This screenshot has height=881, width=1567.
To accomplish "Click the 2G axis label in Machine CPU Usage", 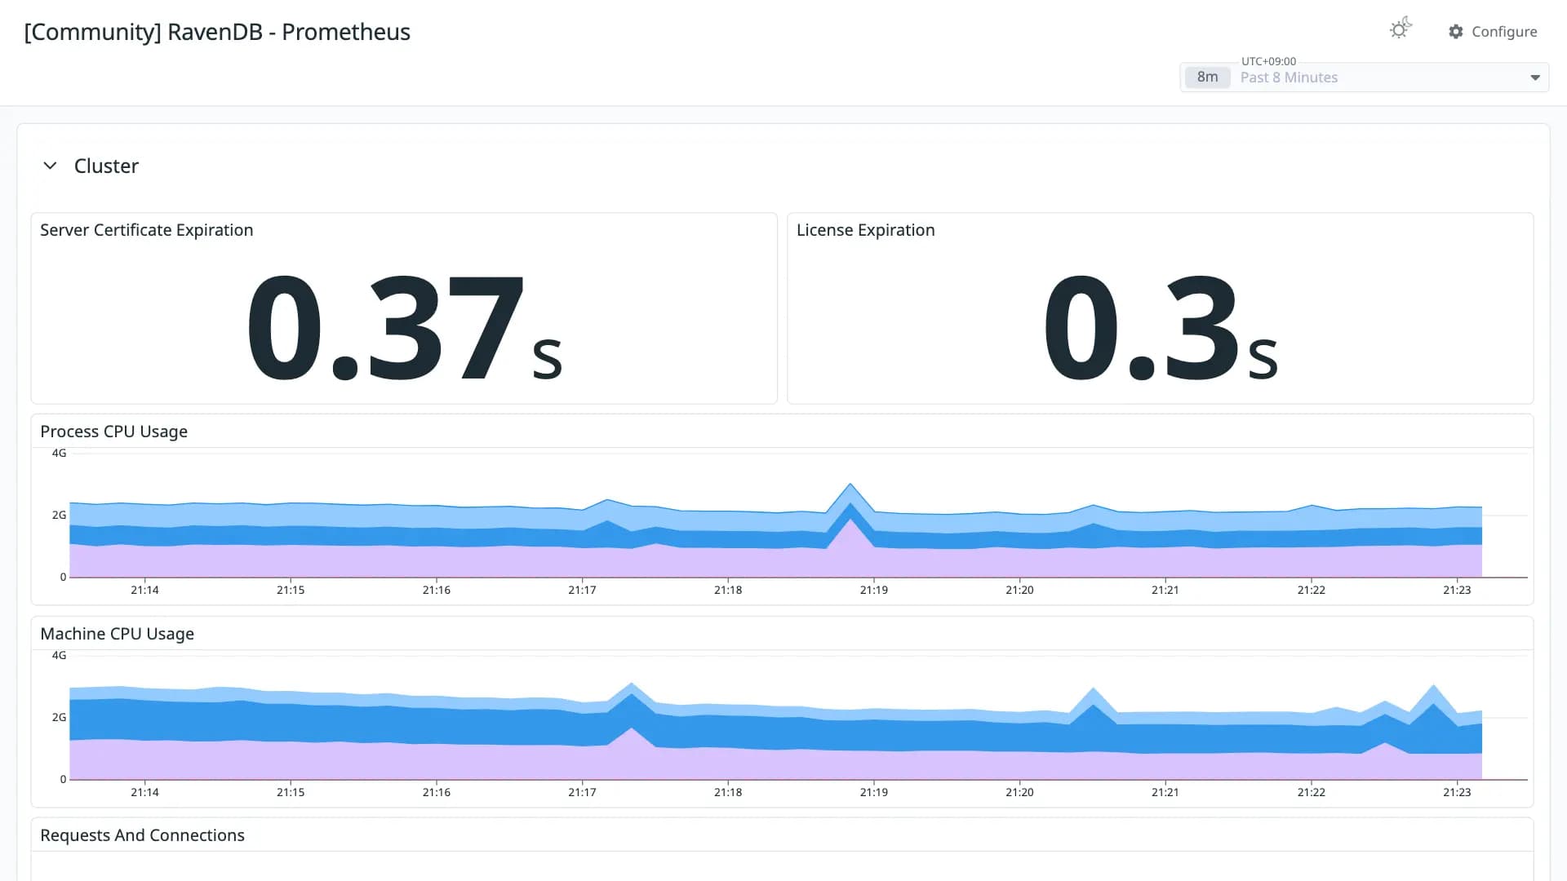I will (59, 717).
